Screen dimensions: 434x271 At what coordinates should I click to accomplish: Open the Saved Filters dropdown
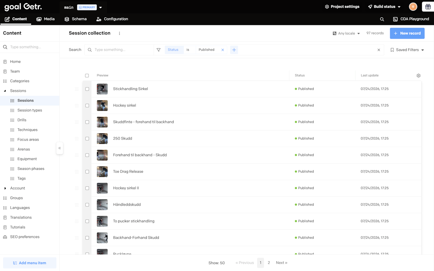point(407,50)
